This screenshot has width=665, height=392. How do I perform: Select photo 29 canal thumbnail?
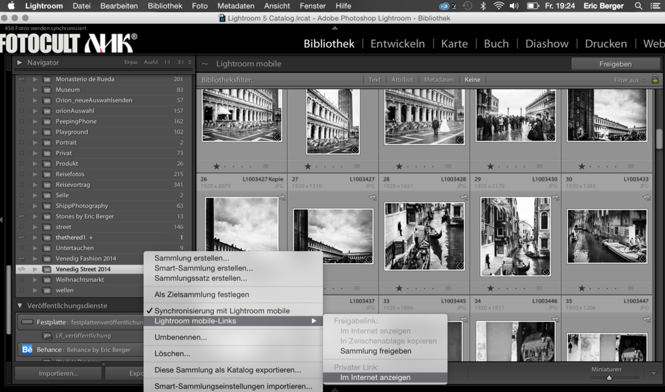coord(515,237)
